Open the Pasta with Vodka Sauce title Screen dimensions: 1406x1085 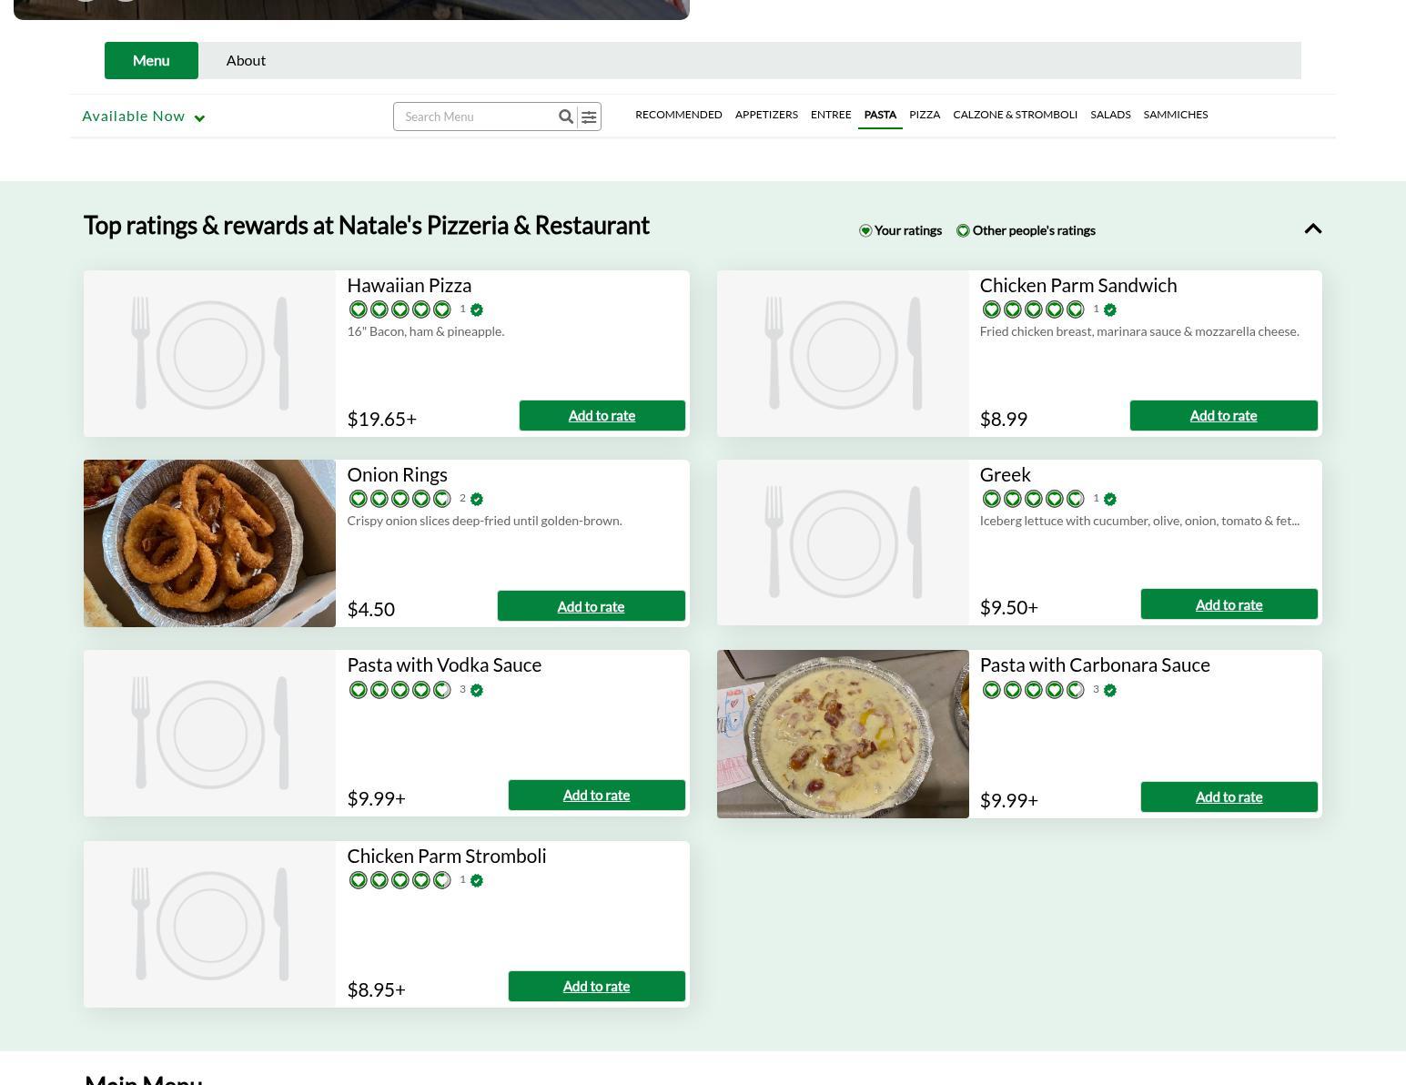(444, 665)
